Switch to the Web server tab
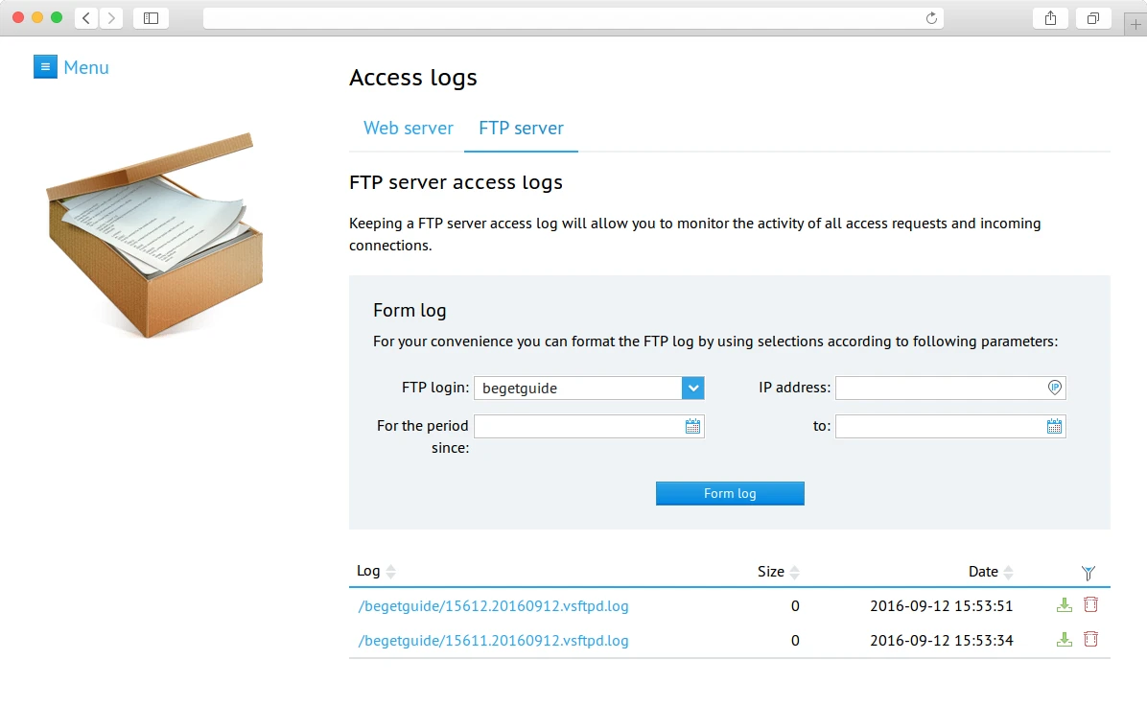 point(409,128)
